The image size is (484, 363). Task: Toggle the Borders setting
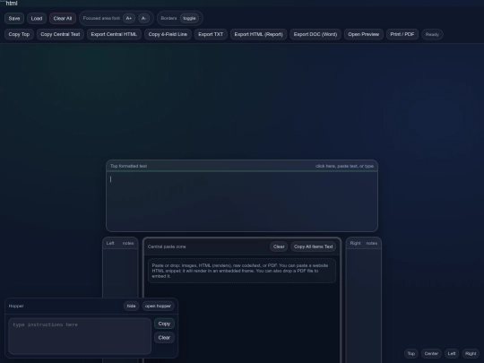189,18
